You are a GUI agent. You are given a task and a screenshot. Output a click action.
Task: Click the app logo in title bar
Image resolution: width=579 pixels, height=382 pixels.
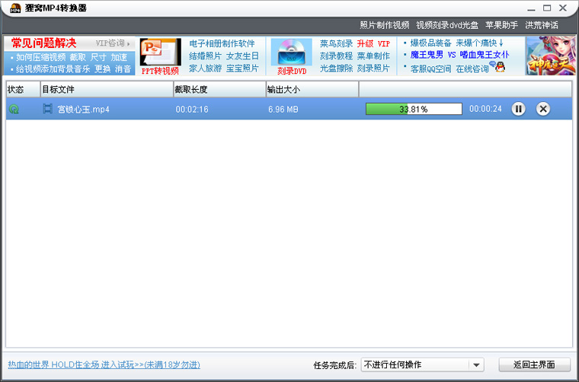(15, 8)
